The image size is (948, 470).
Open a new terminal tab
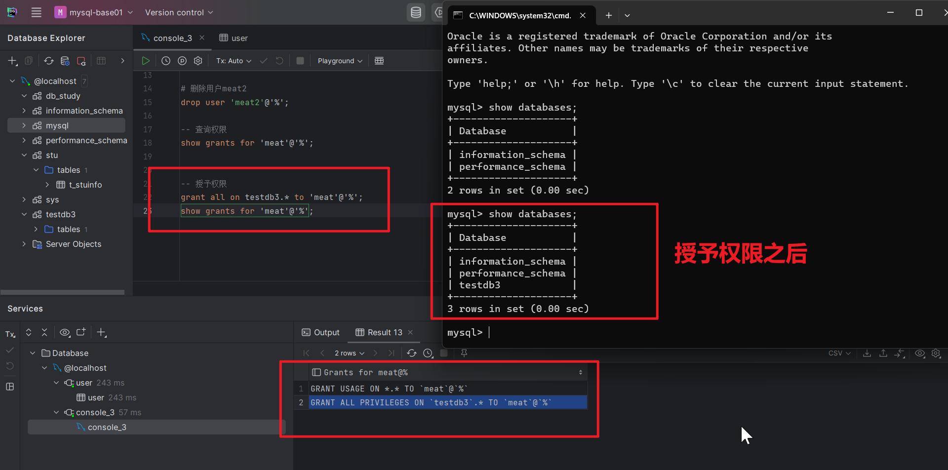(x=609, y=15)
